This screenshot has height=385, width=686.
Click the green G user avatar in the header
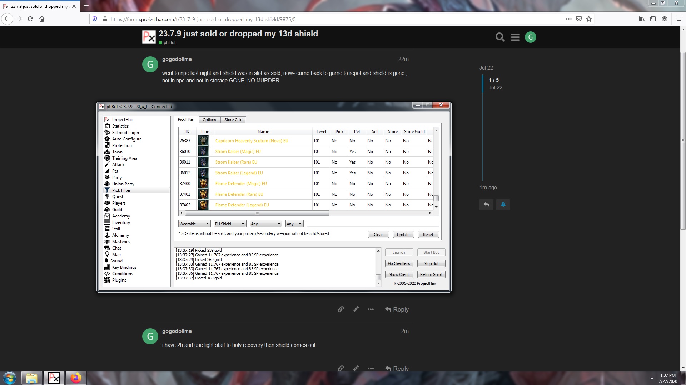click(530, 37)
